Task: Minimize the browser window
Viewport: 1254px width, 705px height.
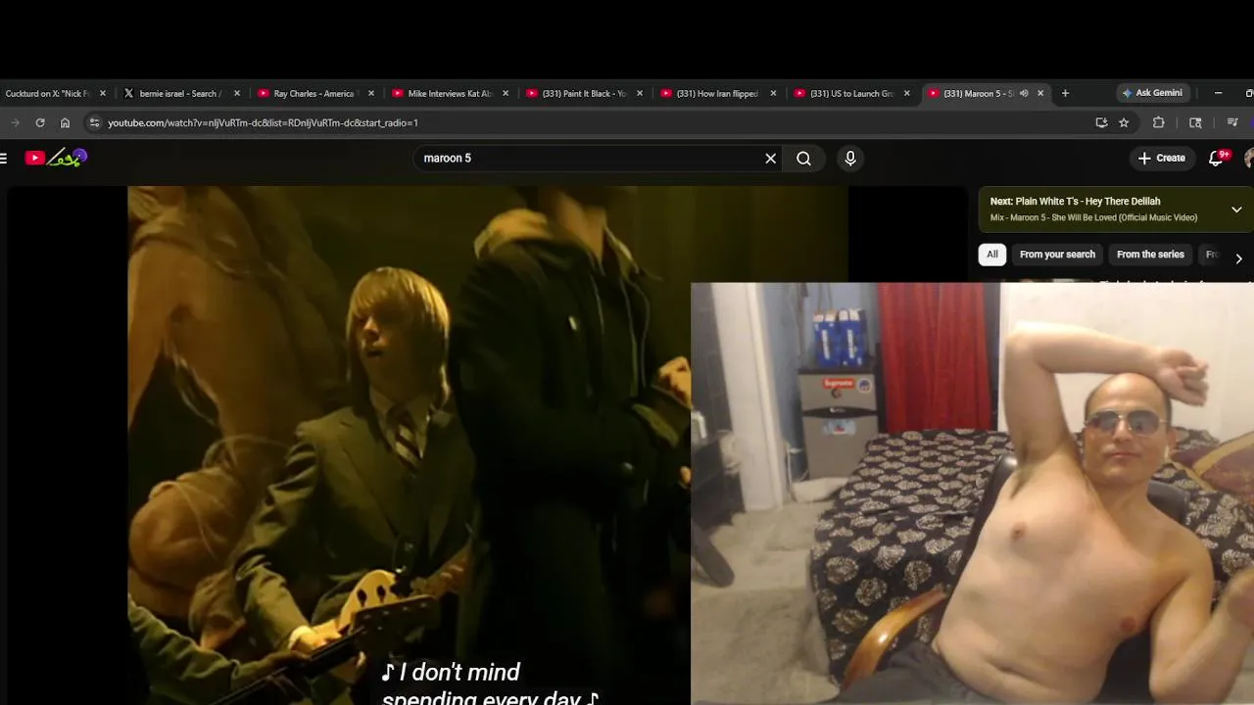Action: pos(1218,93)
